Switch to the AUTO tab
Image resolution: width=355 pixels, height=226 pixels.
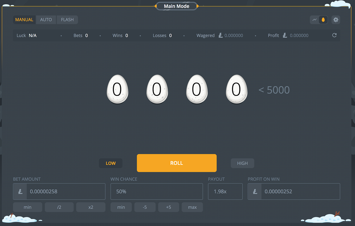pos(46,19)
